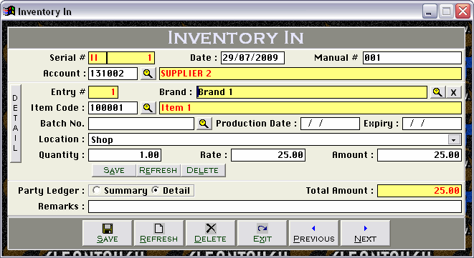Viewport: 474px width, 258px height.
Task: Click the Quantity input field
Action: (125, 155)
